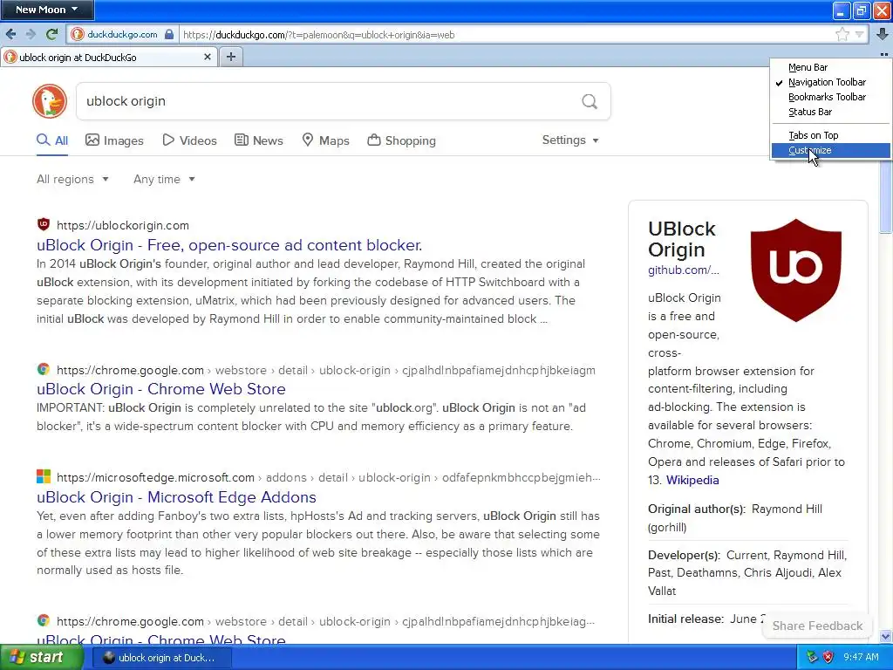Open the DuckDuckGo site identity badge
Viewport: 893px width, 670px height.
pos(114,34)
